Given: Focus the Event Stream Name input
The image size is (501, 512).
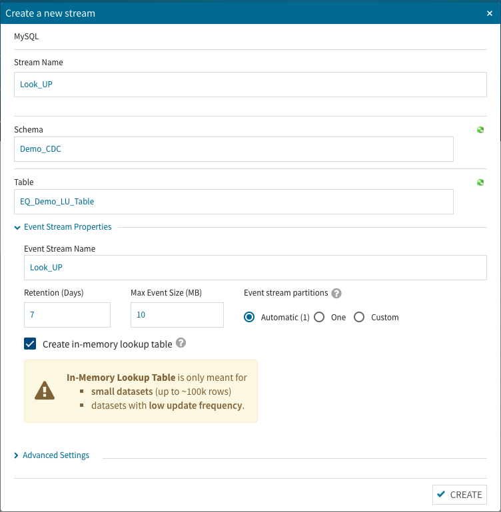Looking at the screenshot, I should pos(255,268).
